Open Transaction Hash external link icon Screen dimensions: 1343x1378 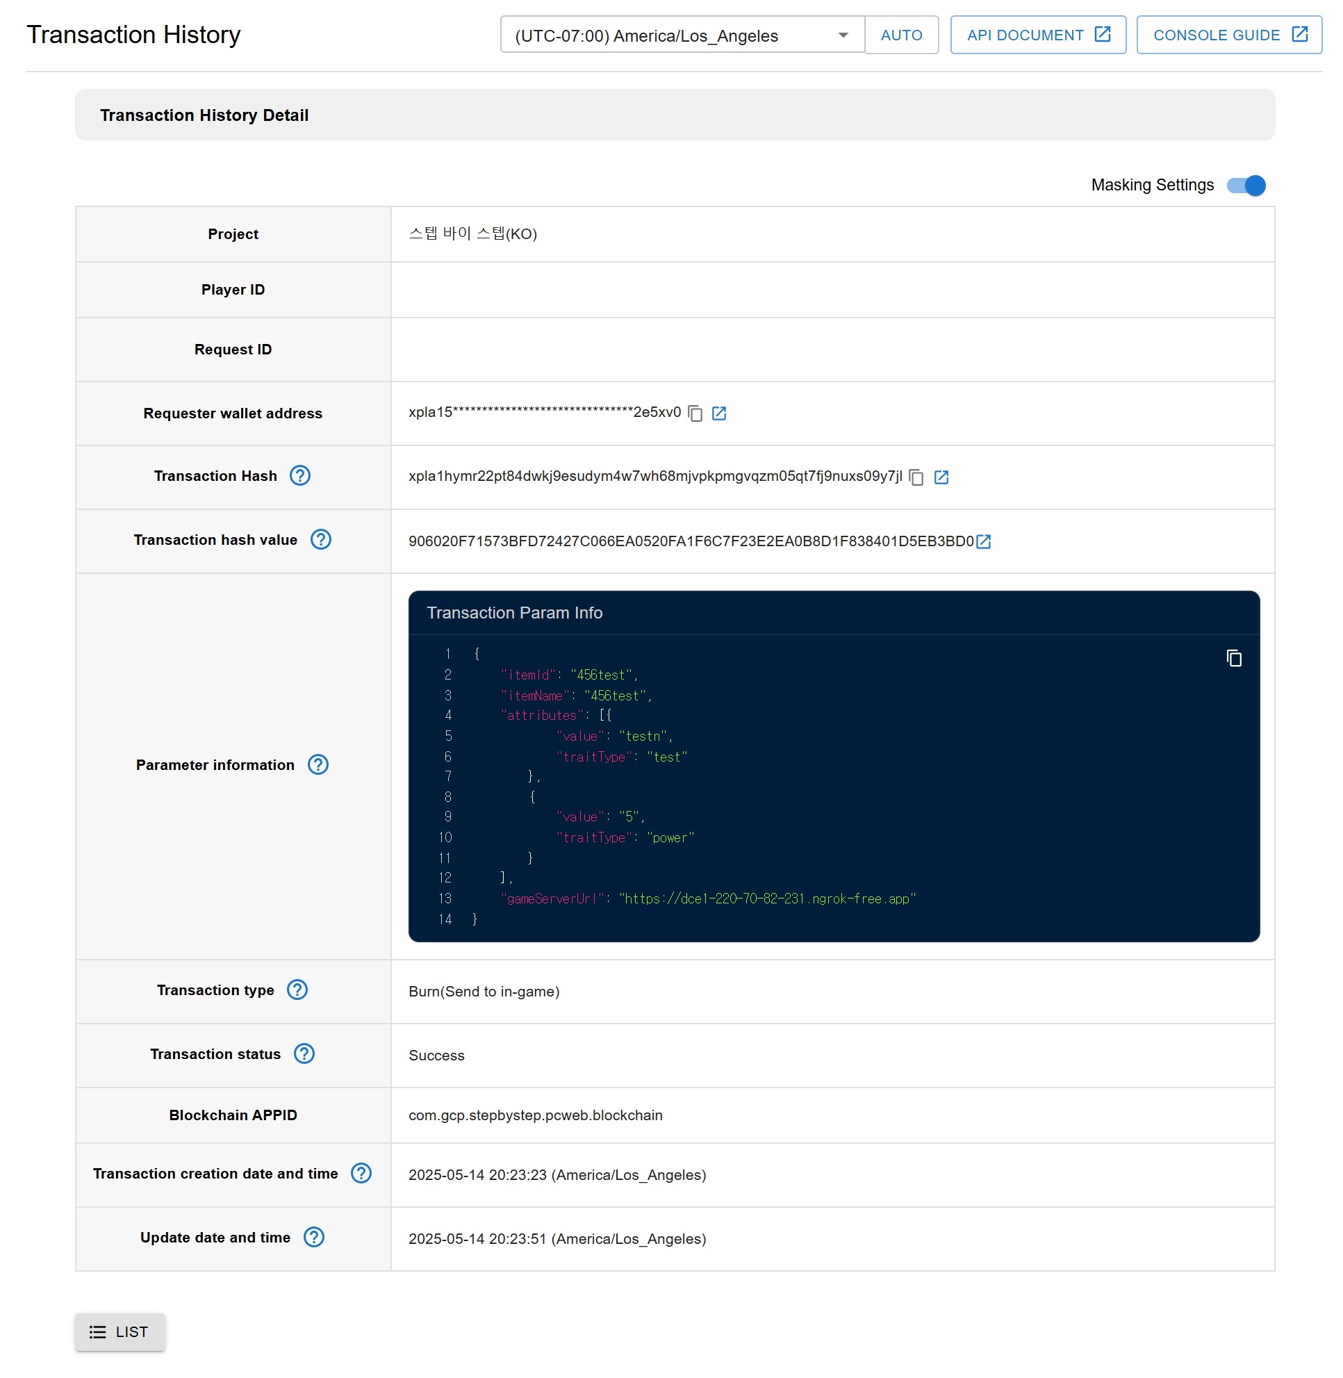pyautogui.click(x=941, y=477)
